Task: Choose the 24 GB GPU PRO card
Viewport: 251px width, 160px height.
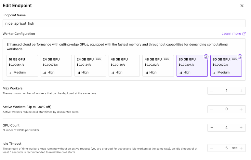Action: pyautogui.click(x=90, y=66)
